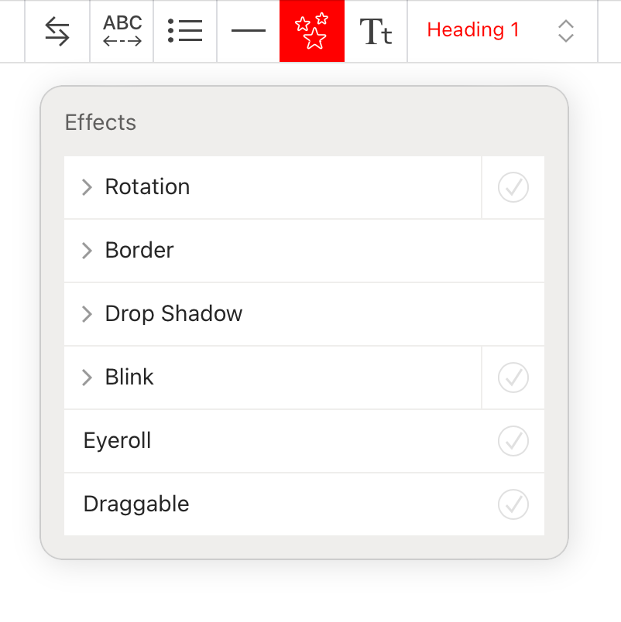Expand the Rotation effect options
The width and height of the screenshot is (621, 622).
tap(87, 187)
